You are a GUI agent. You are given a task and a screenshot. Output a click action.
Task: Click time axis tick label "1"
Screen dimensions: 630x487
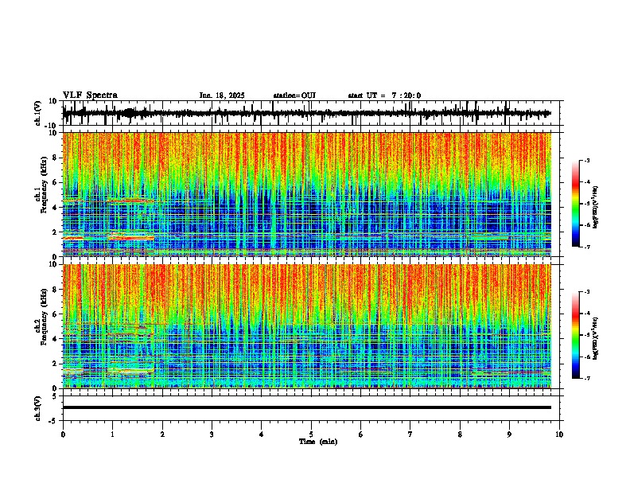[x=112, y=434]
